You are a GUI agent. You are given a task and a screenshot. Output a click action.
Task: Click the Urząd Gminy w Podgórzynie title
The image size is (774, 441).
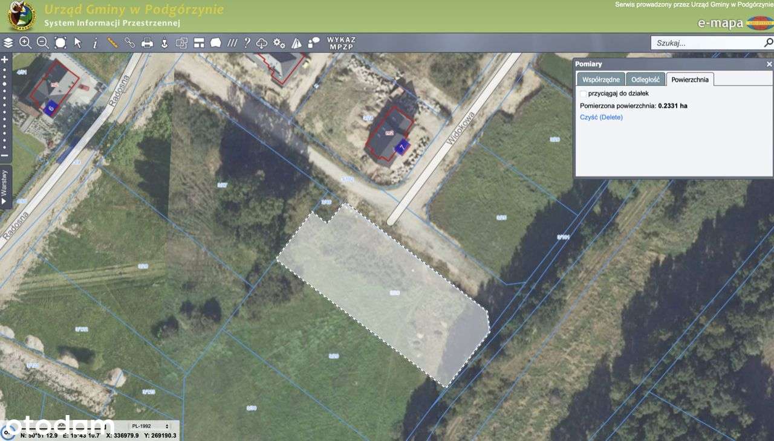134,10
